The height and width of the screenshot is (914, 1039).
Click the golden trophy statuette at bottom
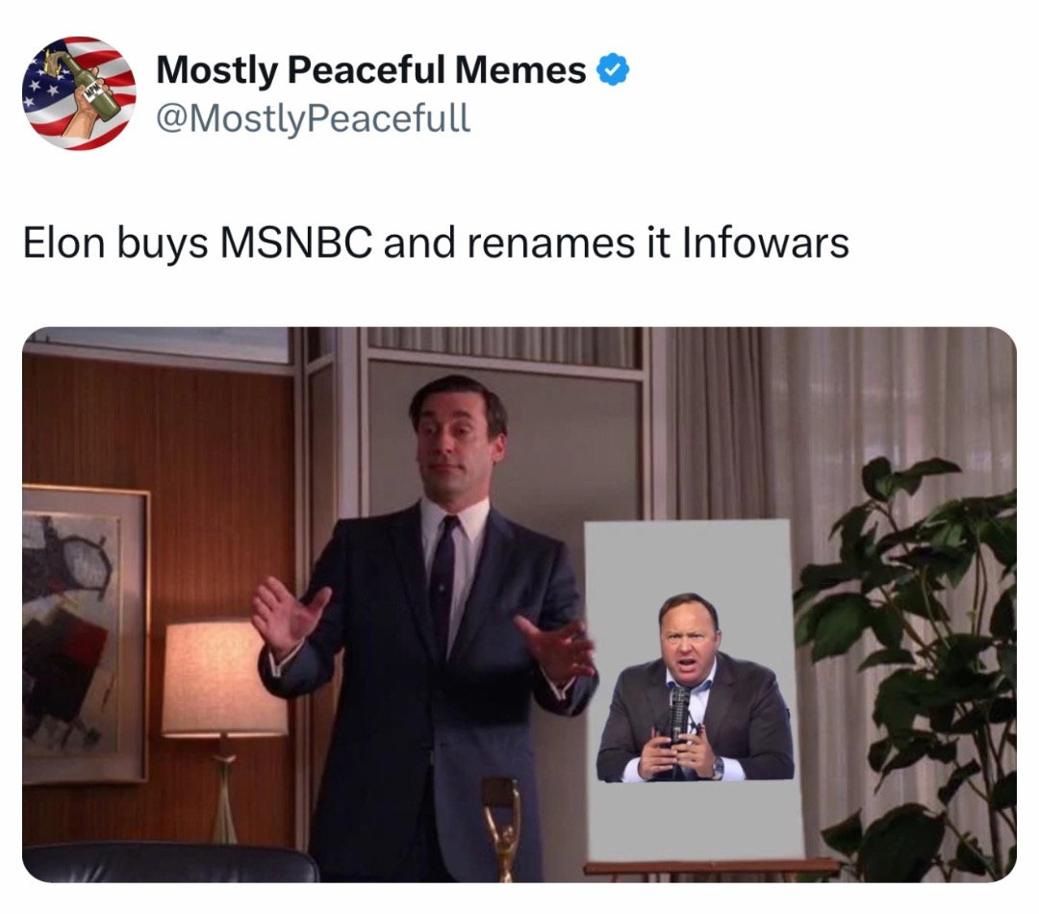(x=501, y=828)
